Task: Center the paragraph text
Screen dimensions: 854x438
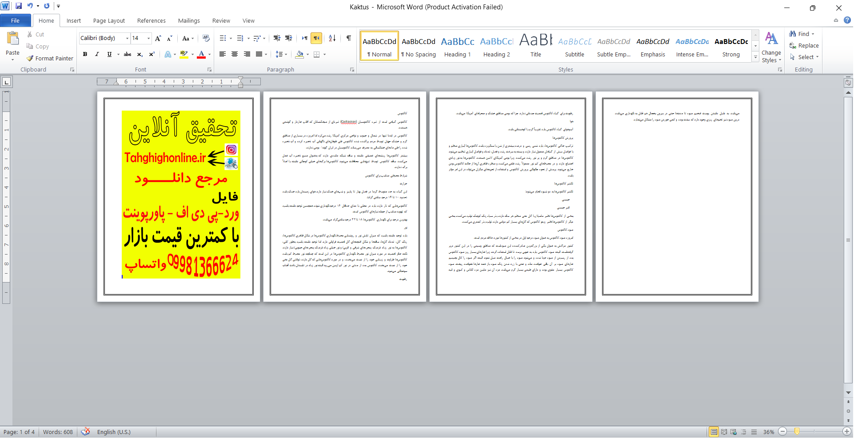Action: pyautogui.click(x=235, y=54)
